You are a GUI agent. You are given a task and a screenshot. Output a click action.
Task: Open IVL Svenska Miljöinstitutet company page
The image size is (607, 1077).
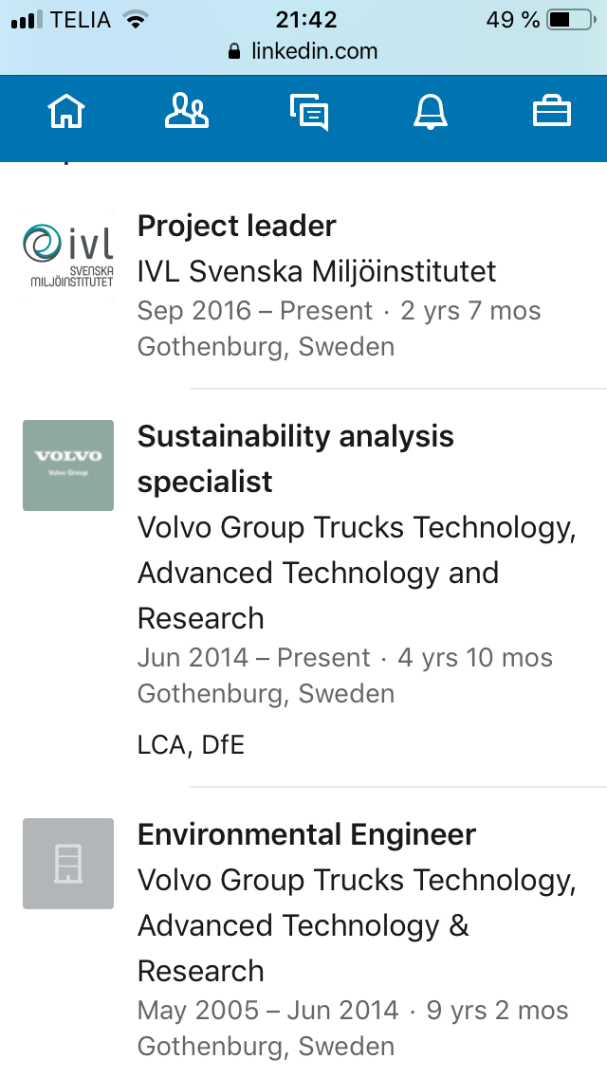pos(316,271)
